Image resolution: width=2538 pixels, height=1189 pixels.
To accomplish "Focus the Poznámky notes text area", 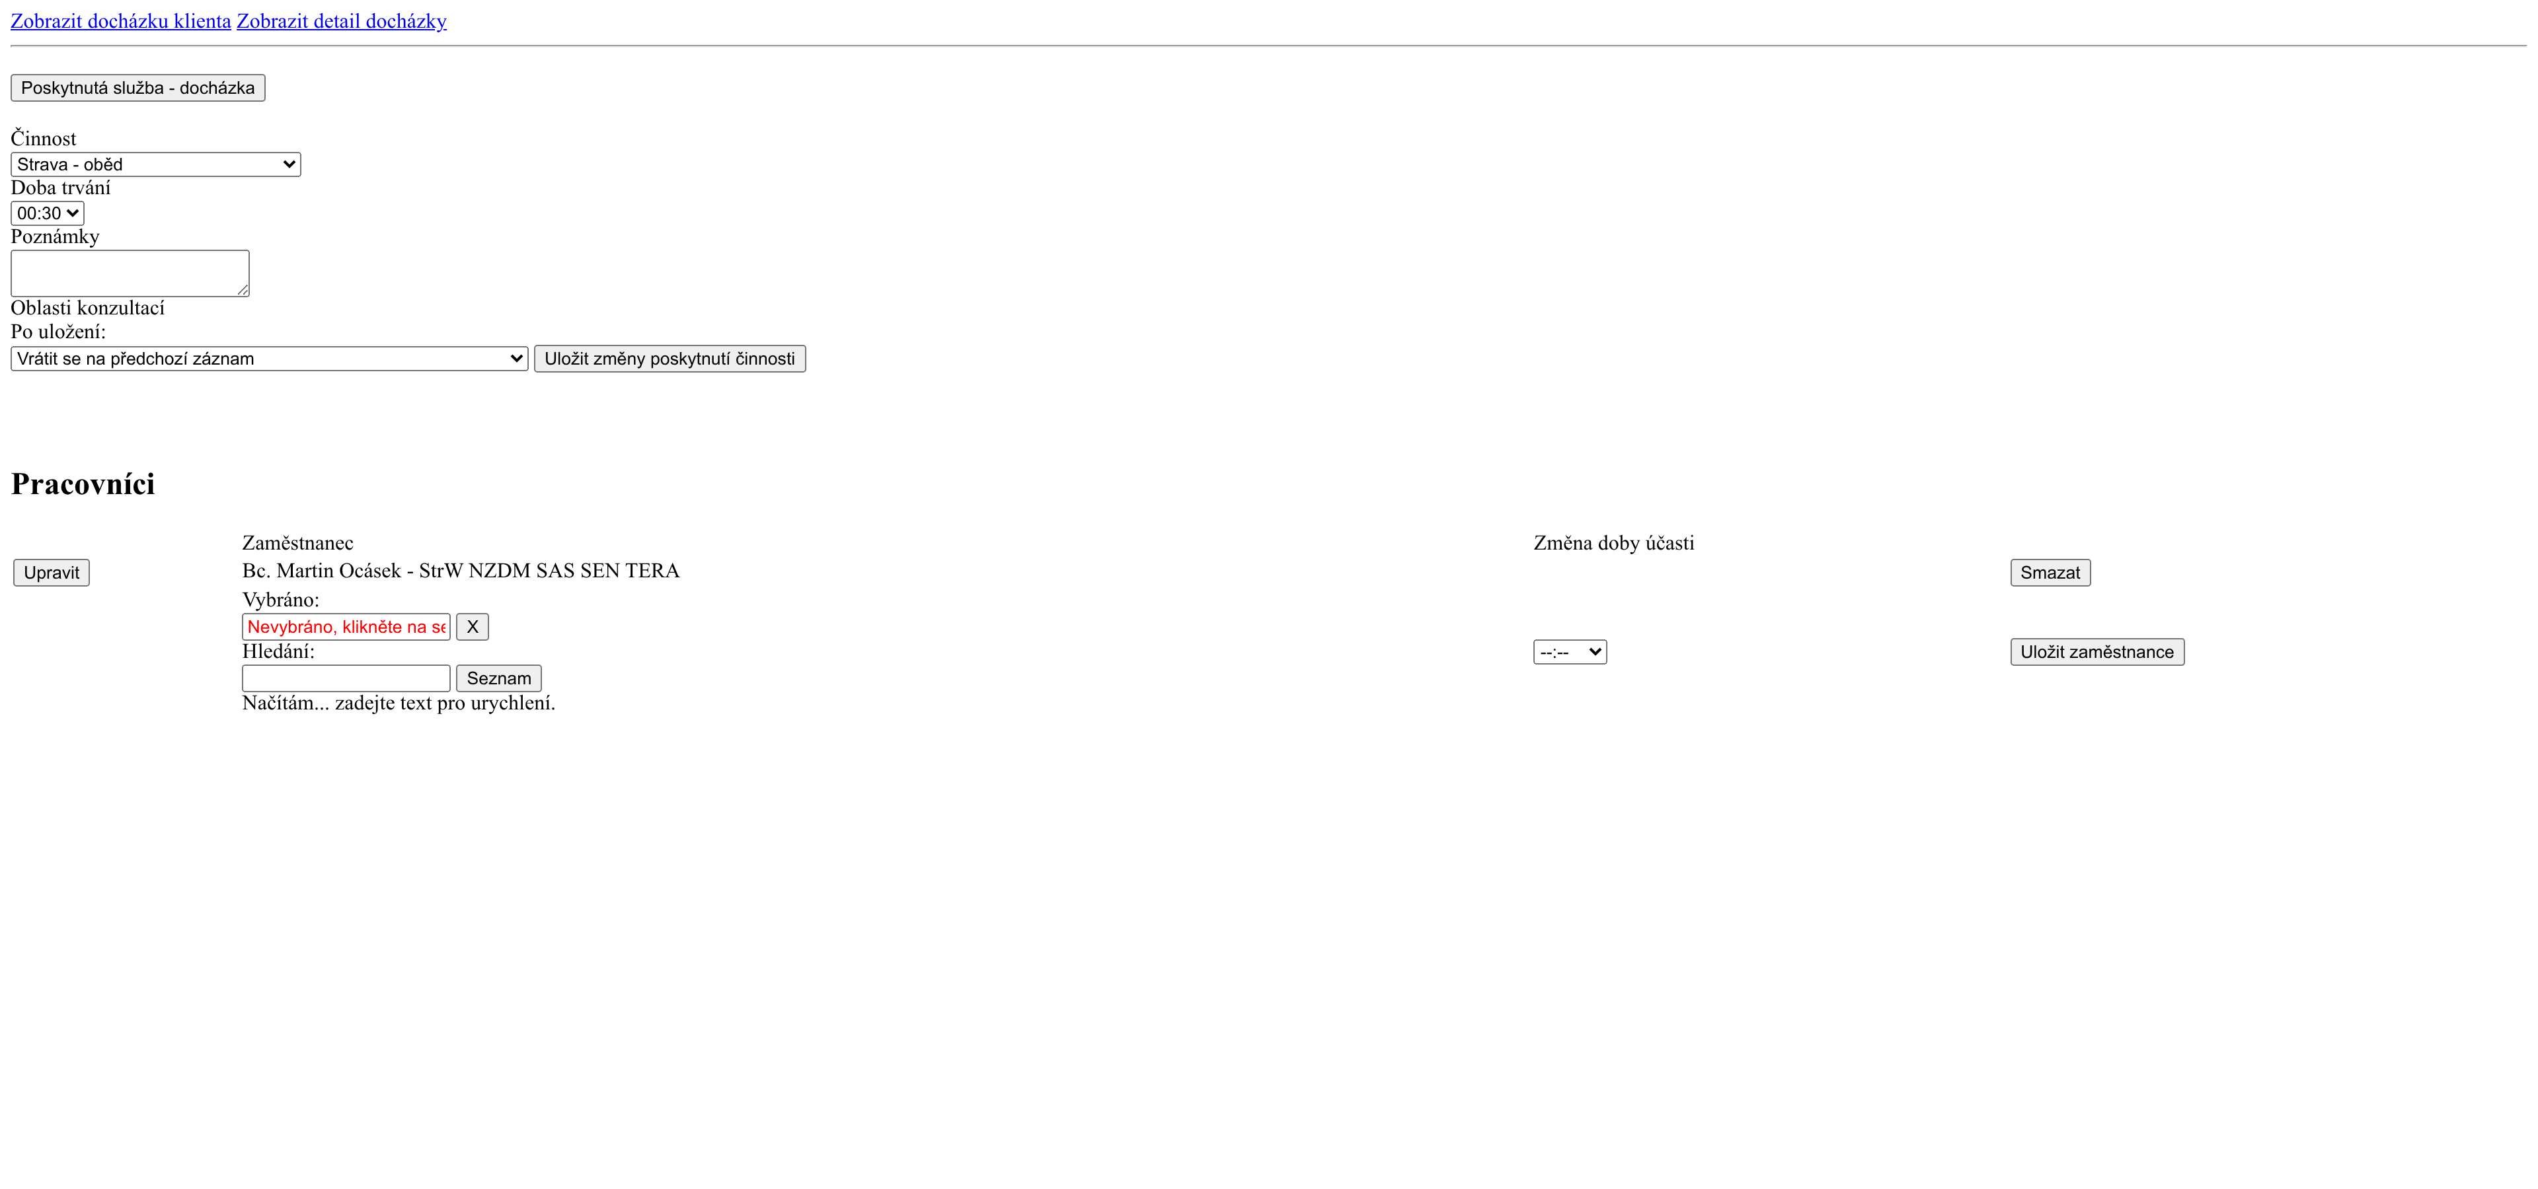I will point(128,273).
